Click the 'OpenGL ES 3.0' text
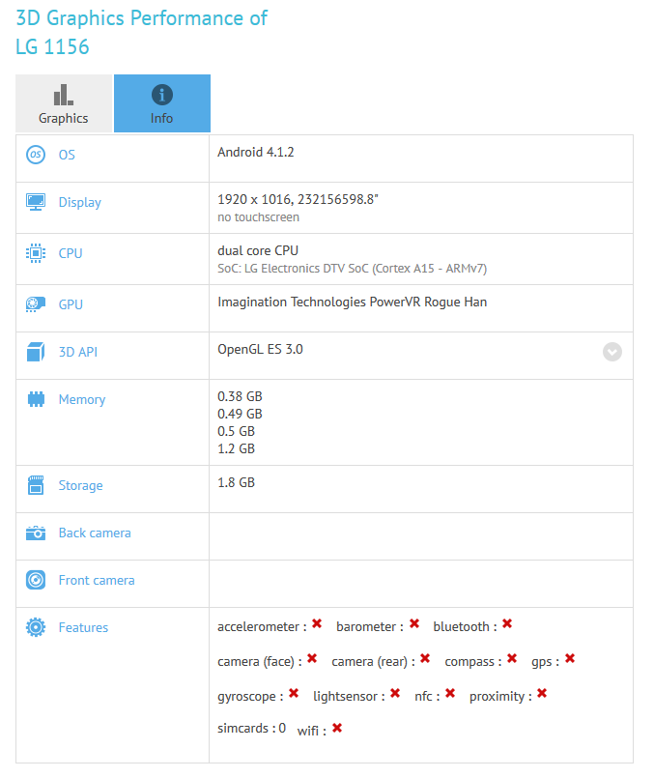Image resolution: width=654 pixels, height=778 pixels. pos(260,349)
